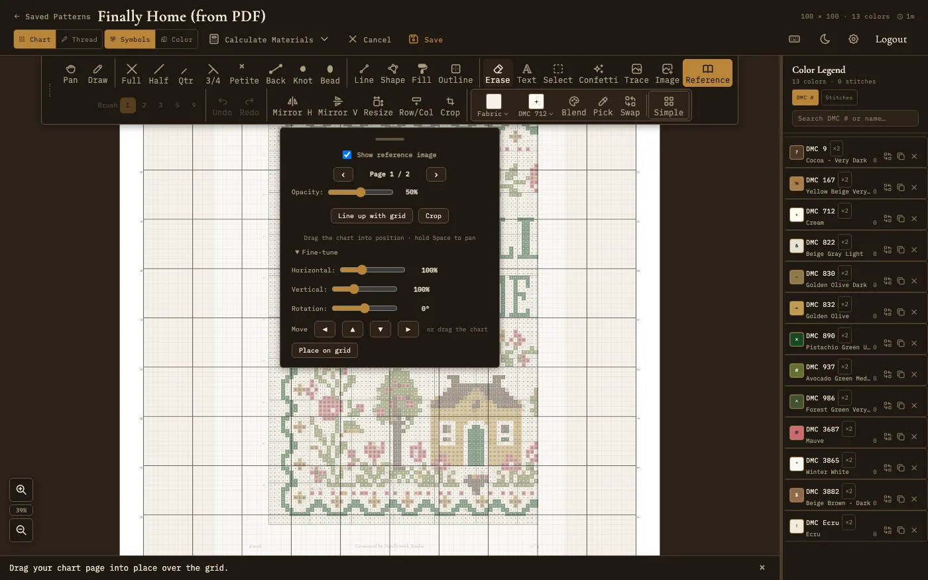928x580 pixels.
Task: Click Line up with grid
Action: (372, 216)
